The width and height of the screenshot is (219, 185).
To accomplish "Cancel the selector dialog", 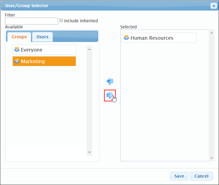I will click(201, 176).
